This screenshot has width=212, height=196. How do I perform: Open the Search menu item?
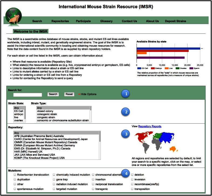[37, 21]
